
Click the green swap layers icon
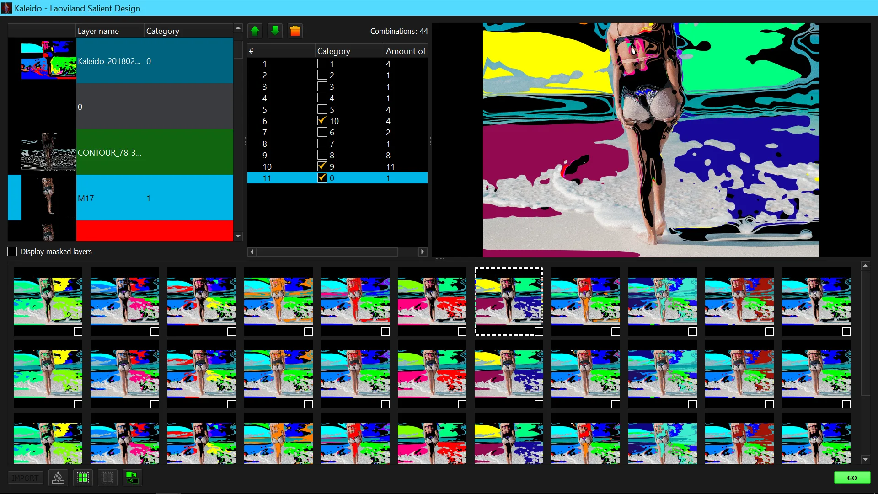(132, 478)
